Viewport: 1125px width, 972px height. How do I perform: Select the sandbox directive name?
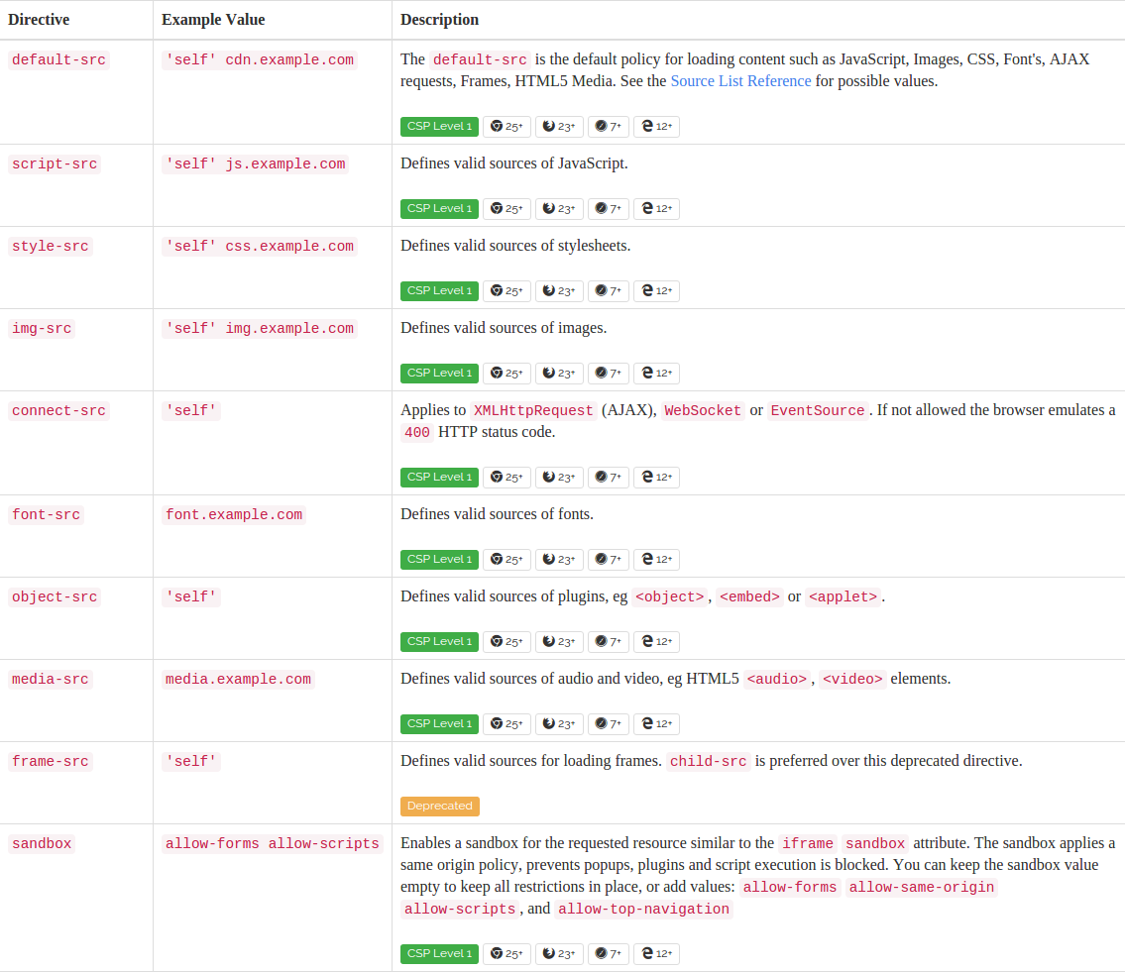[42, 844]
